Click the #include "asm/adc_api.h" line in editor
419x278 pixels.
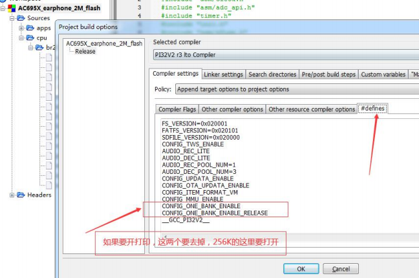click(208, 8)
